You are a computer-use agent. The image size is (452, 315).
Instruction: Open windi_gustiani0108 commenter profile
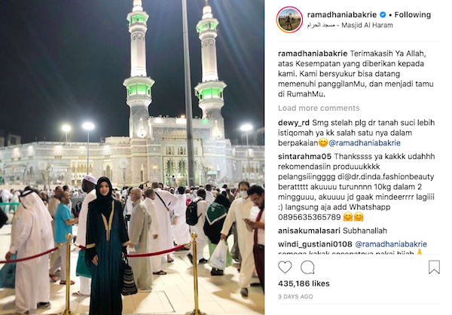click(x=315, y=244)
